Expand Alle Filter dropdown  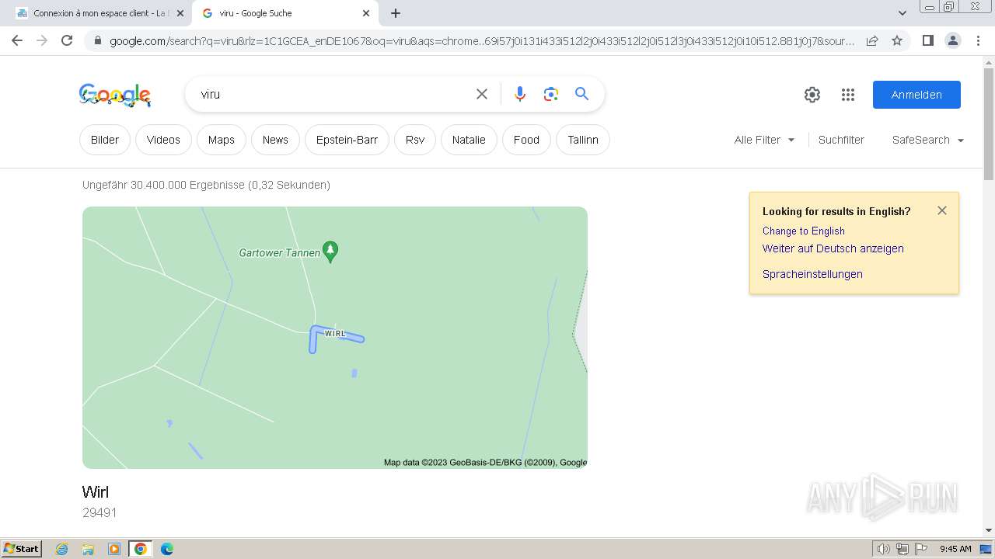pyautogui.click(x=764, y=140)
